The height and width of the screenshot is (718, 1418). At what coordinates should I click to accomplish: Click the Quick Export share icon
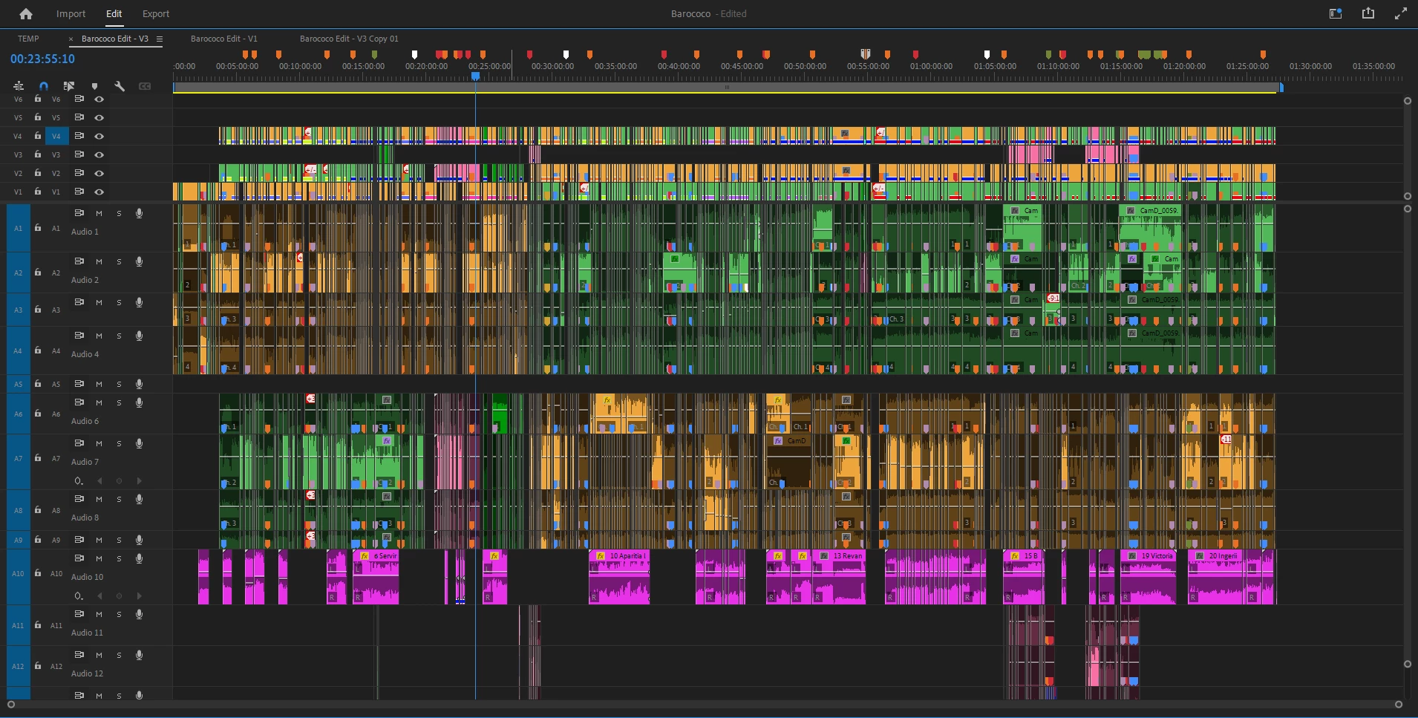[1368, 13]
